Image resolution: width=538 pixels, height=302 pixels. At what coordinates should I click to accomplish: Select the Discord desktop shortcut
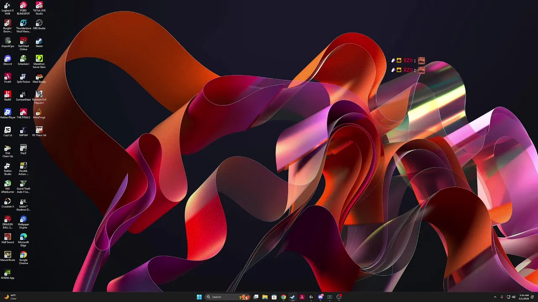tap(8, 60)
